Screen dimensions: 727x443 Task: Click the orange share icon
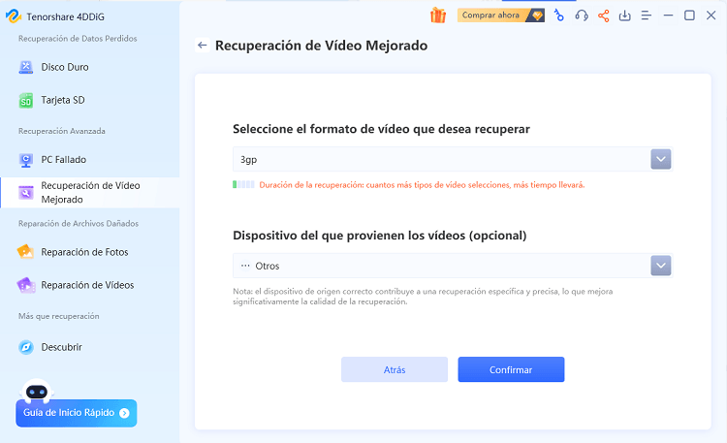click(x=604, y=16)
